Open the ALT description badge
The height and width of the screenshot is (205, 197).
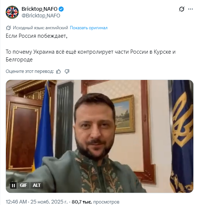(x=37, y=185)
